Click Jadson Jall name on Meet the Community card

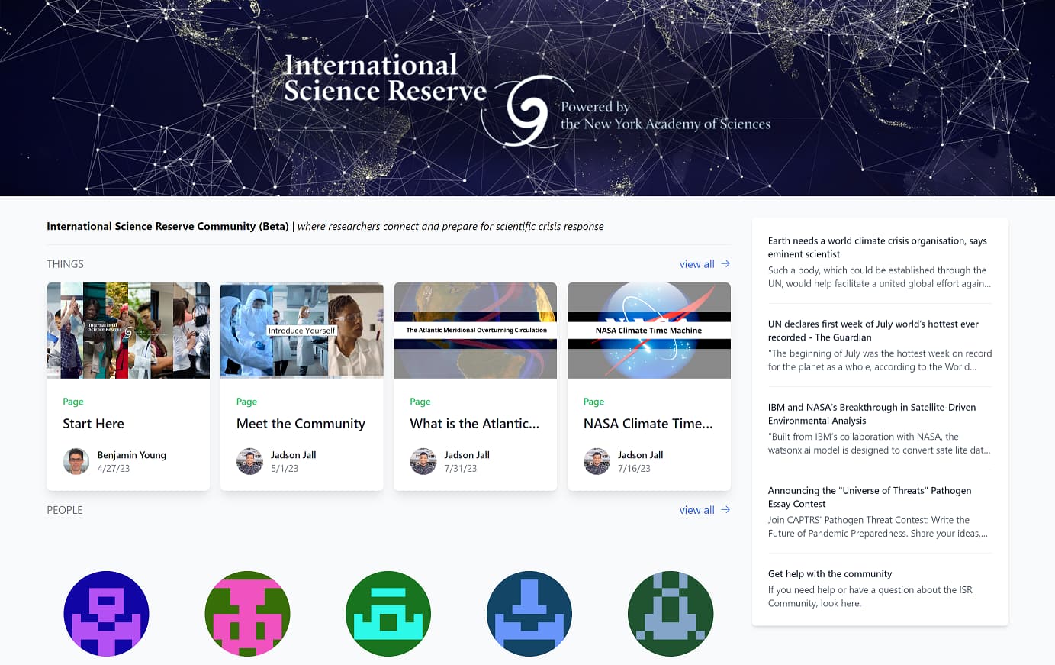294,455
